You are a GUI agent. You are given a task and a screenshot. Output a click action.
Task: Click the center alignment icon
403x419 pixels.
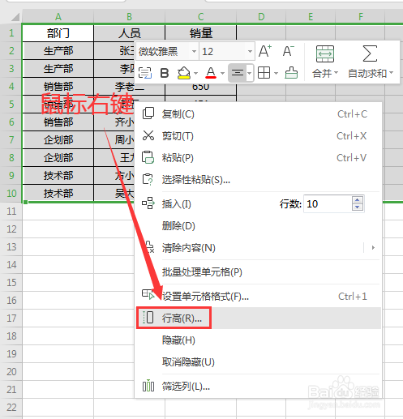(238, 73)
